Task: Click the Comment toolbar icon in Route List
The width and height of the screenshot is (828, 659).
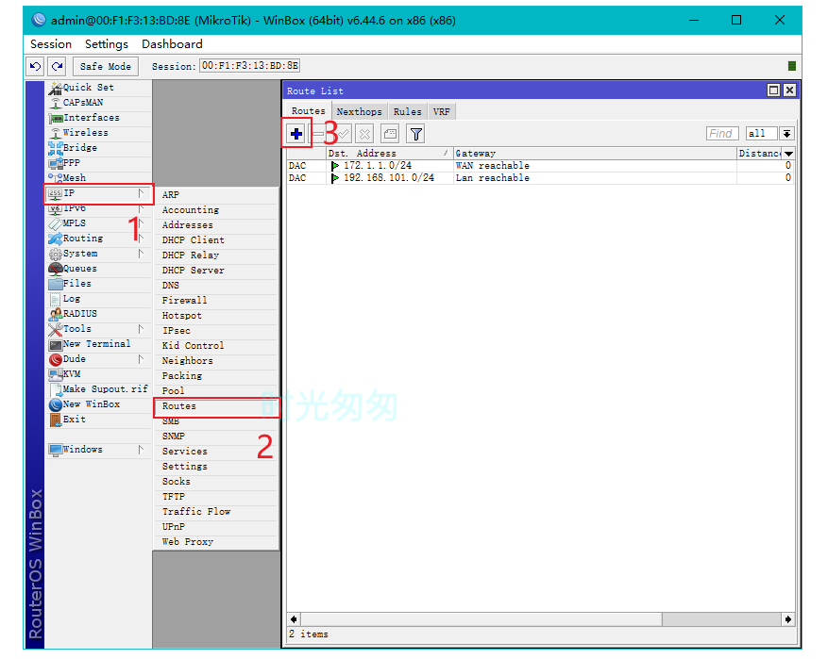Action: 390,134
